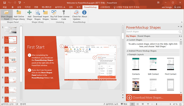The image size is (184, 106).
Task: Switch to the 삽입 ribbon tab
Action: tap(19, 7)
